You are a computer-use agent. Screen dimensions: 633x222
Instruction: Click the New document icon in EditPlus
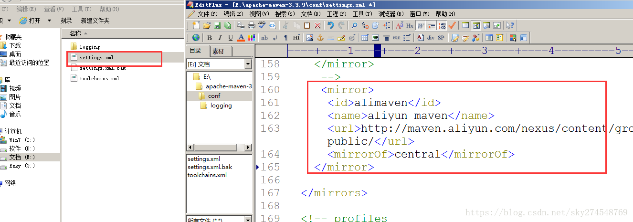point(196,25)
